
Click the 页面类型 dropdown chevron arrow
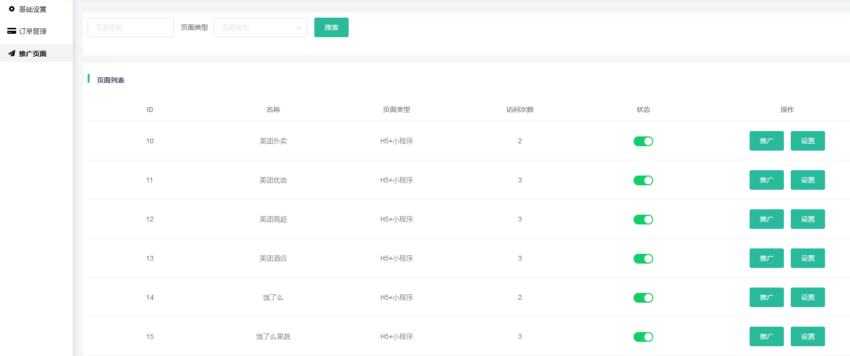coord(299,28)
